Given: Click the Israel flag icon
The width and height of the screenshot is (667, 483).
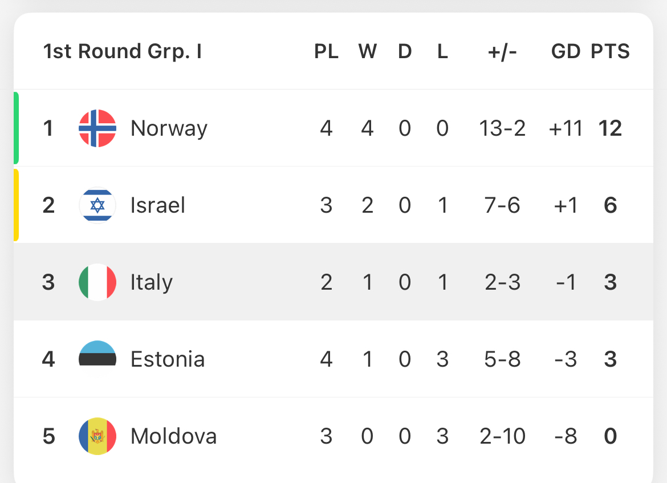Looking at the screenshot, I should pos(97,205).
